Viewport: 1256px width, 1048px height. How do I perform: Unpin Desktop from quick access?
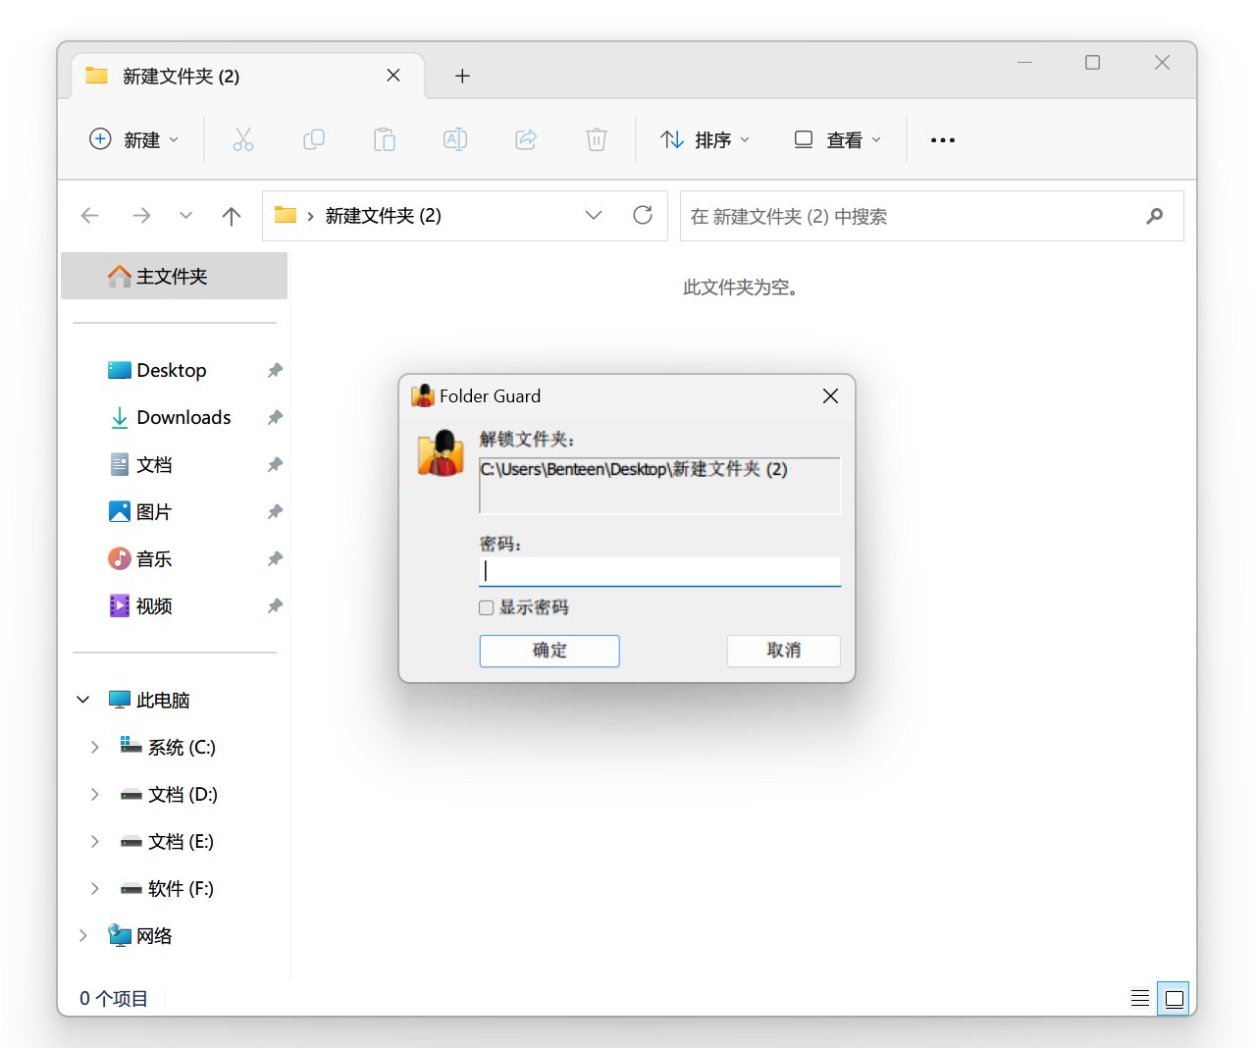pos(275,371)
